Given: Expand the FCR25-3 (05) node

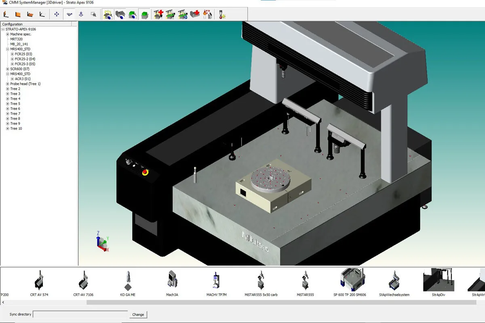Looking at the screenshot, I should pyautogui.click(x=13, y=64).
